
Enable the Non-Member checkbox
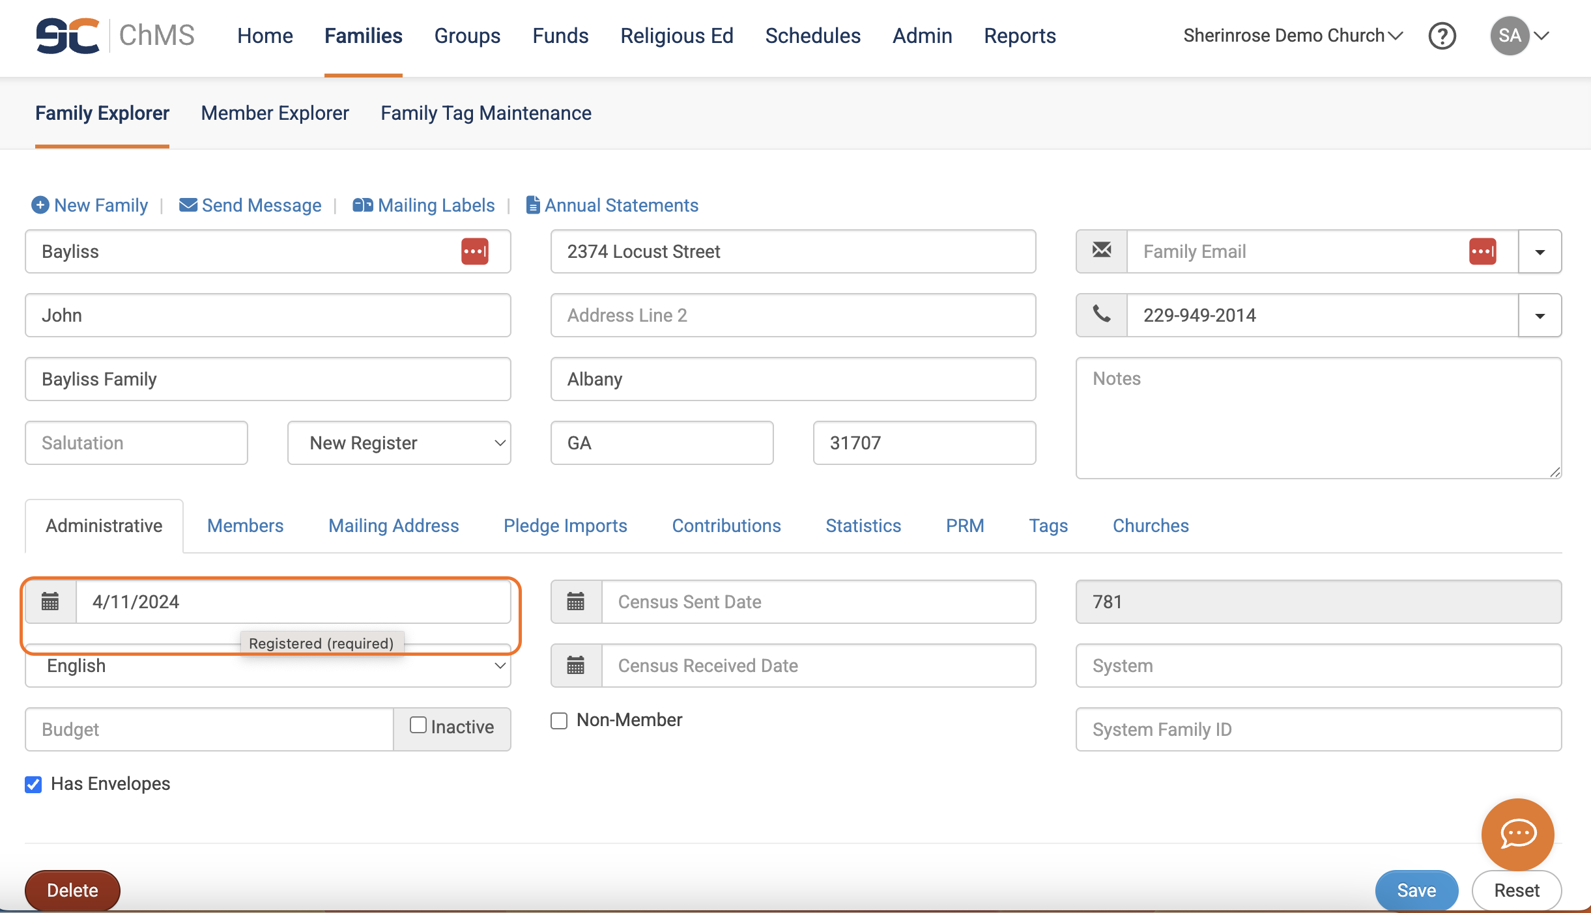click(559, 720)
